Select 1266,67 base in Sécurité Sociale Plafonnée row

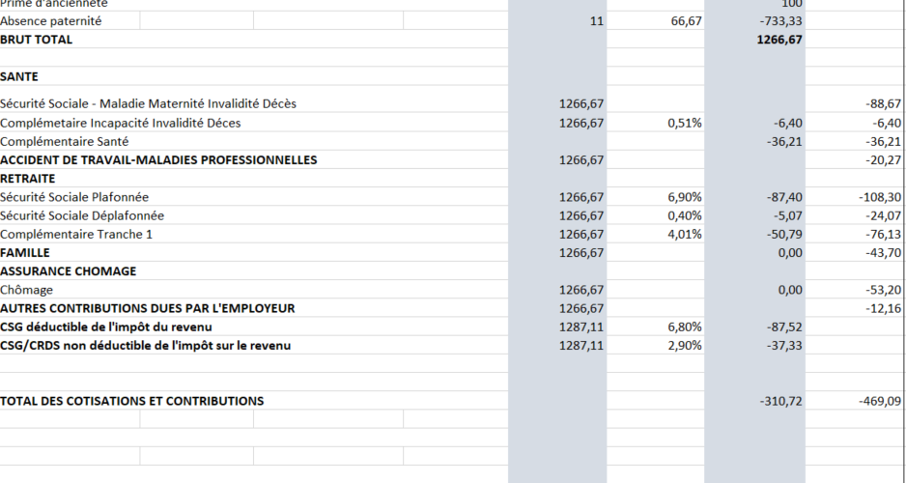(x=581, y=196)
